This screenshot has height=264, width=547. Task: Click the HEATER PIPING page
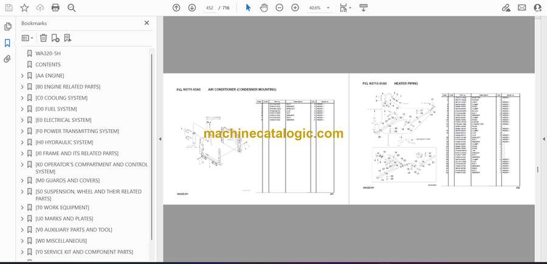442,139
